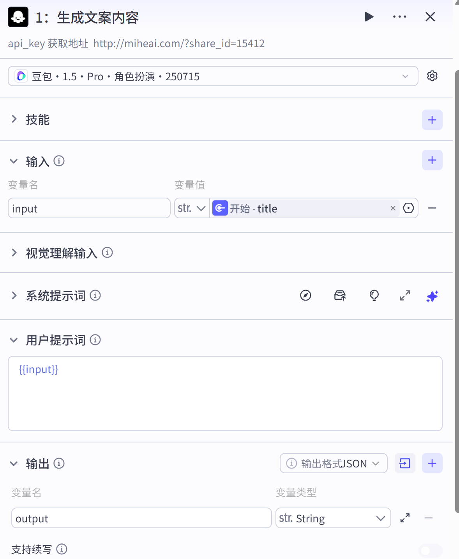Open model selector 豆包 1.5 Pro dropdown
This screenshot has height=559, width=459.
213,76
